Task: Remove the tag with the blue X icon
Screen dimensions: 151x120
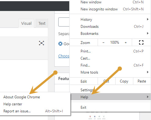Action: (x=60, y=44)
